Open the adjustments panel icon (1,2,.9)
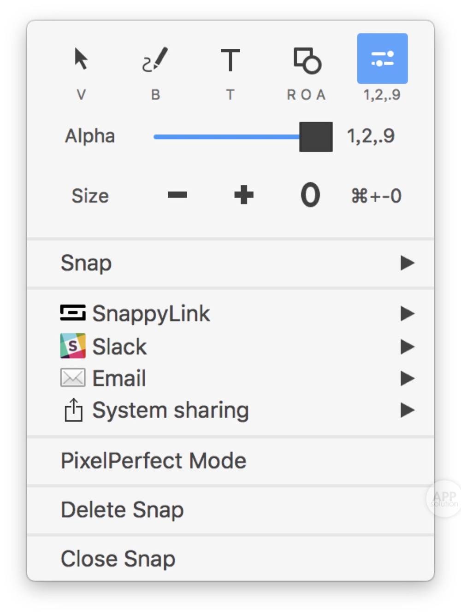This screenshot has width=461, height=614. [382, 58]
